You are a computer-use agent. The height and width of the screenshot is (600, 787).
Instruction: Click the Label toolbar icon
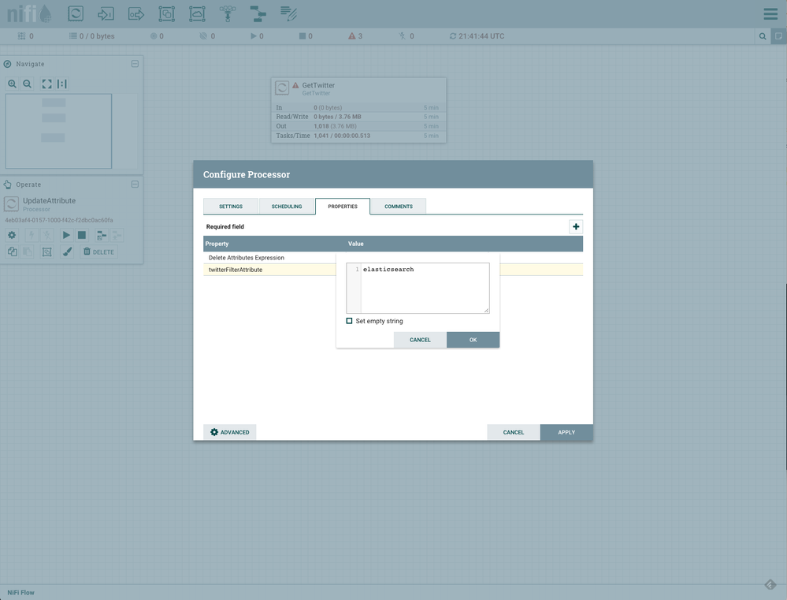(288, 13)
